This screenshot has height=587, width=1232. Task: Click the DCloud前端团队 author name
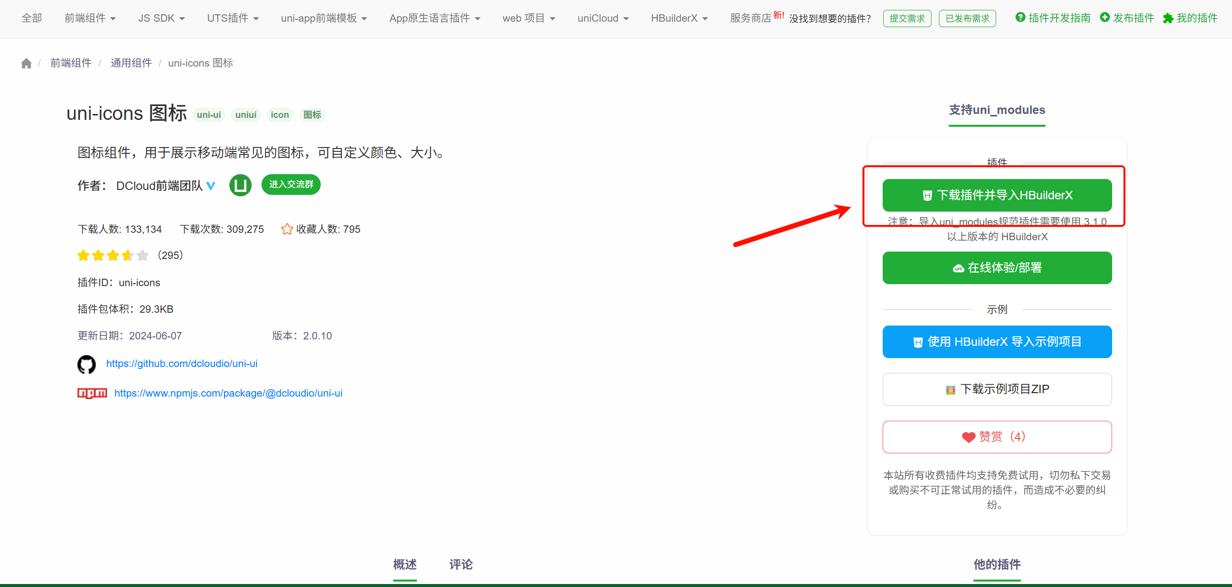[159, 185]
